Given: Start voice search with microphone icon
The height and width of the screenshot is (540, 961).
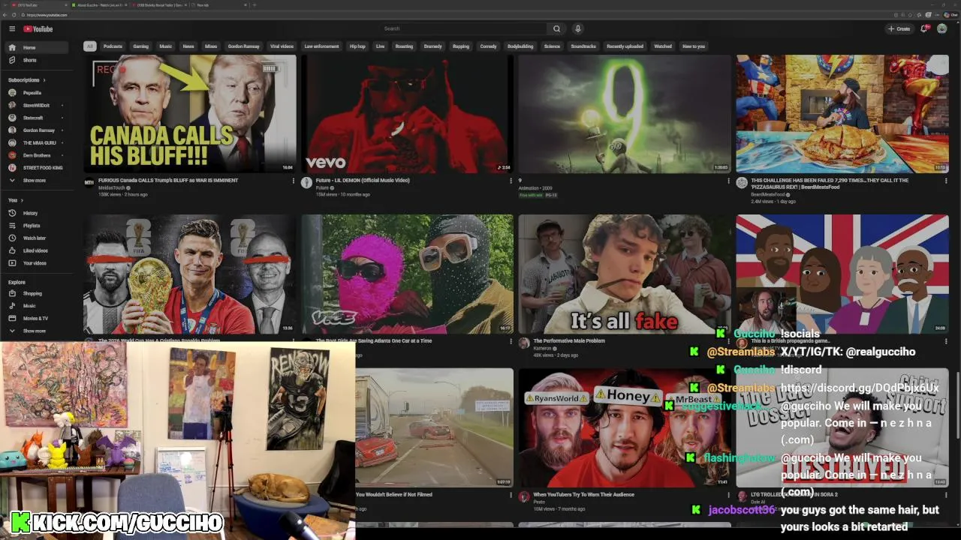Looking at the screenshot, I should point(577,28).
